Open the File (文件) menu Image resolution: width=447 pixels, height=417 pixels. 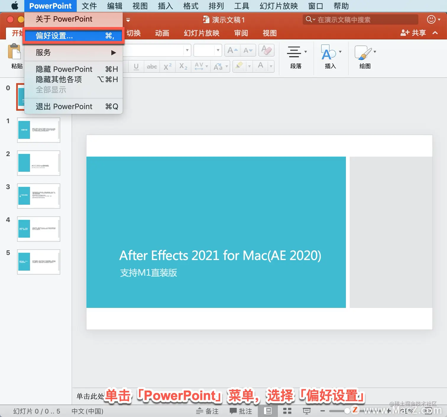(89, 6)
